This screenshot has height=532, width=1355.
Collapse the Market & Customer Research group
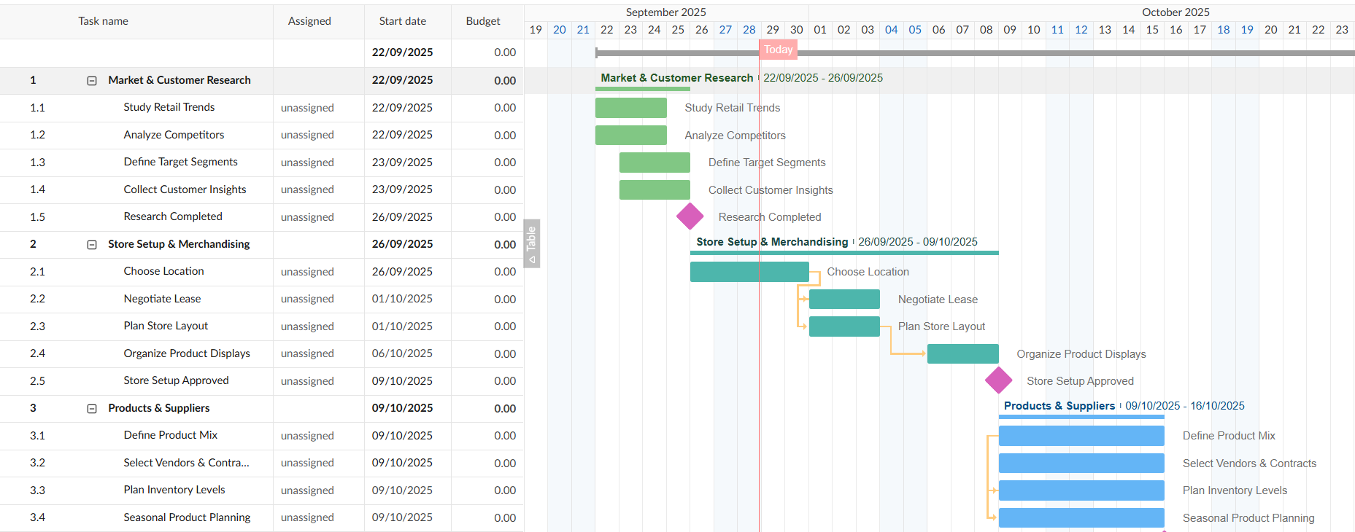point(92,81)
